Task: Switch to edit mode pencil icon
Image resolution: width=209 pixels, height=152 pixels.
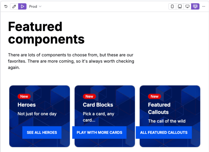Action: click(14, 6)
